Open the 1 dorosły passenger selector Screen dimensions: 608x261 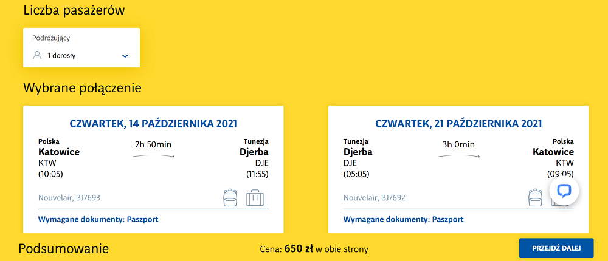point(81,56)
